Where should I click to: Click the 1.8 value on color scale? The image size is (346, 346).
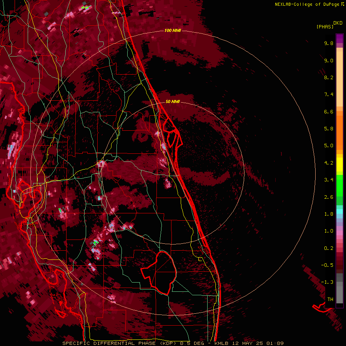click(x=329, y=214)
